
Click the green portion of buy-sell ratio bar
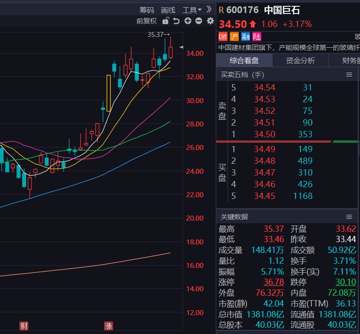(345, 141)
